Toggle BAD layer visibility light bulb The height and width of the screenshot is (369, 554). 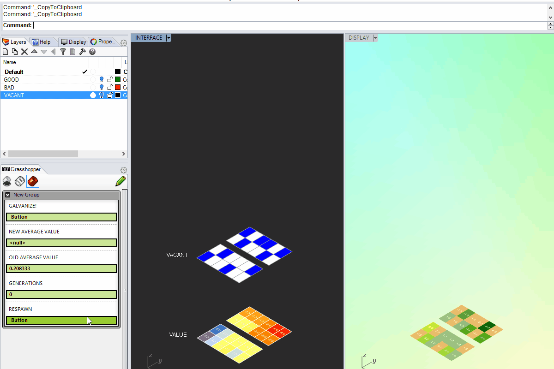coord(102,88)
